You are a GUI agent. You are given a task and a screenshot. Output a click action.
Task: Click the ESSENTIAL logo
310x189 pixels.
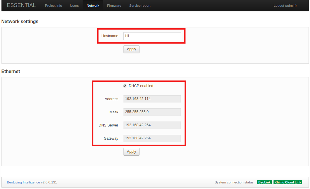[21, 5]
